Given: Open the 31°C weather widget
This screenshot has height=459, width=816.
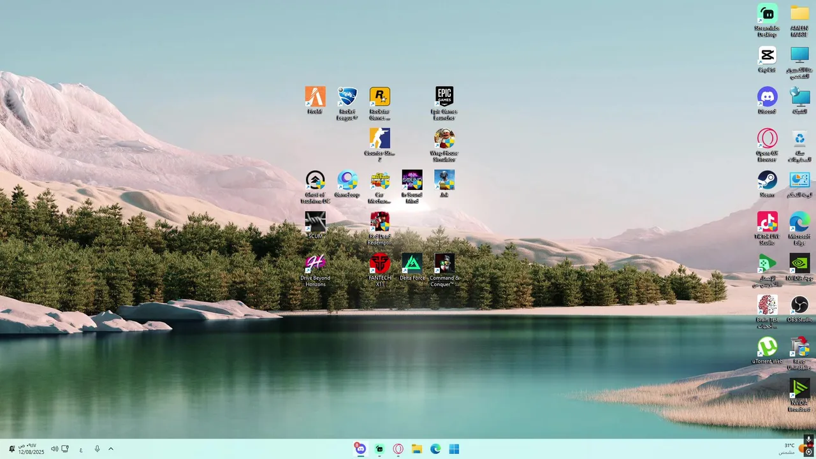Looking at the screenshot, I should point(794,449).
